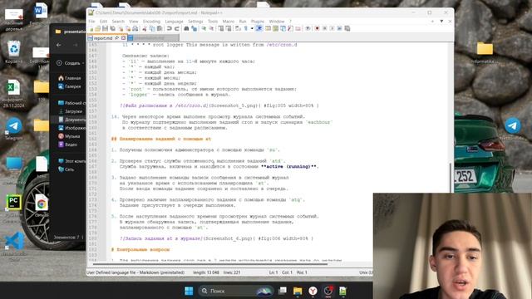Select 'Галерея' in the Explorer sidebar
Image resolution: width=532 pixels, height=299 pixels.
70,86
